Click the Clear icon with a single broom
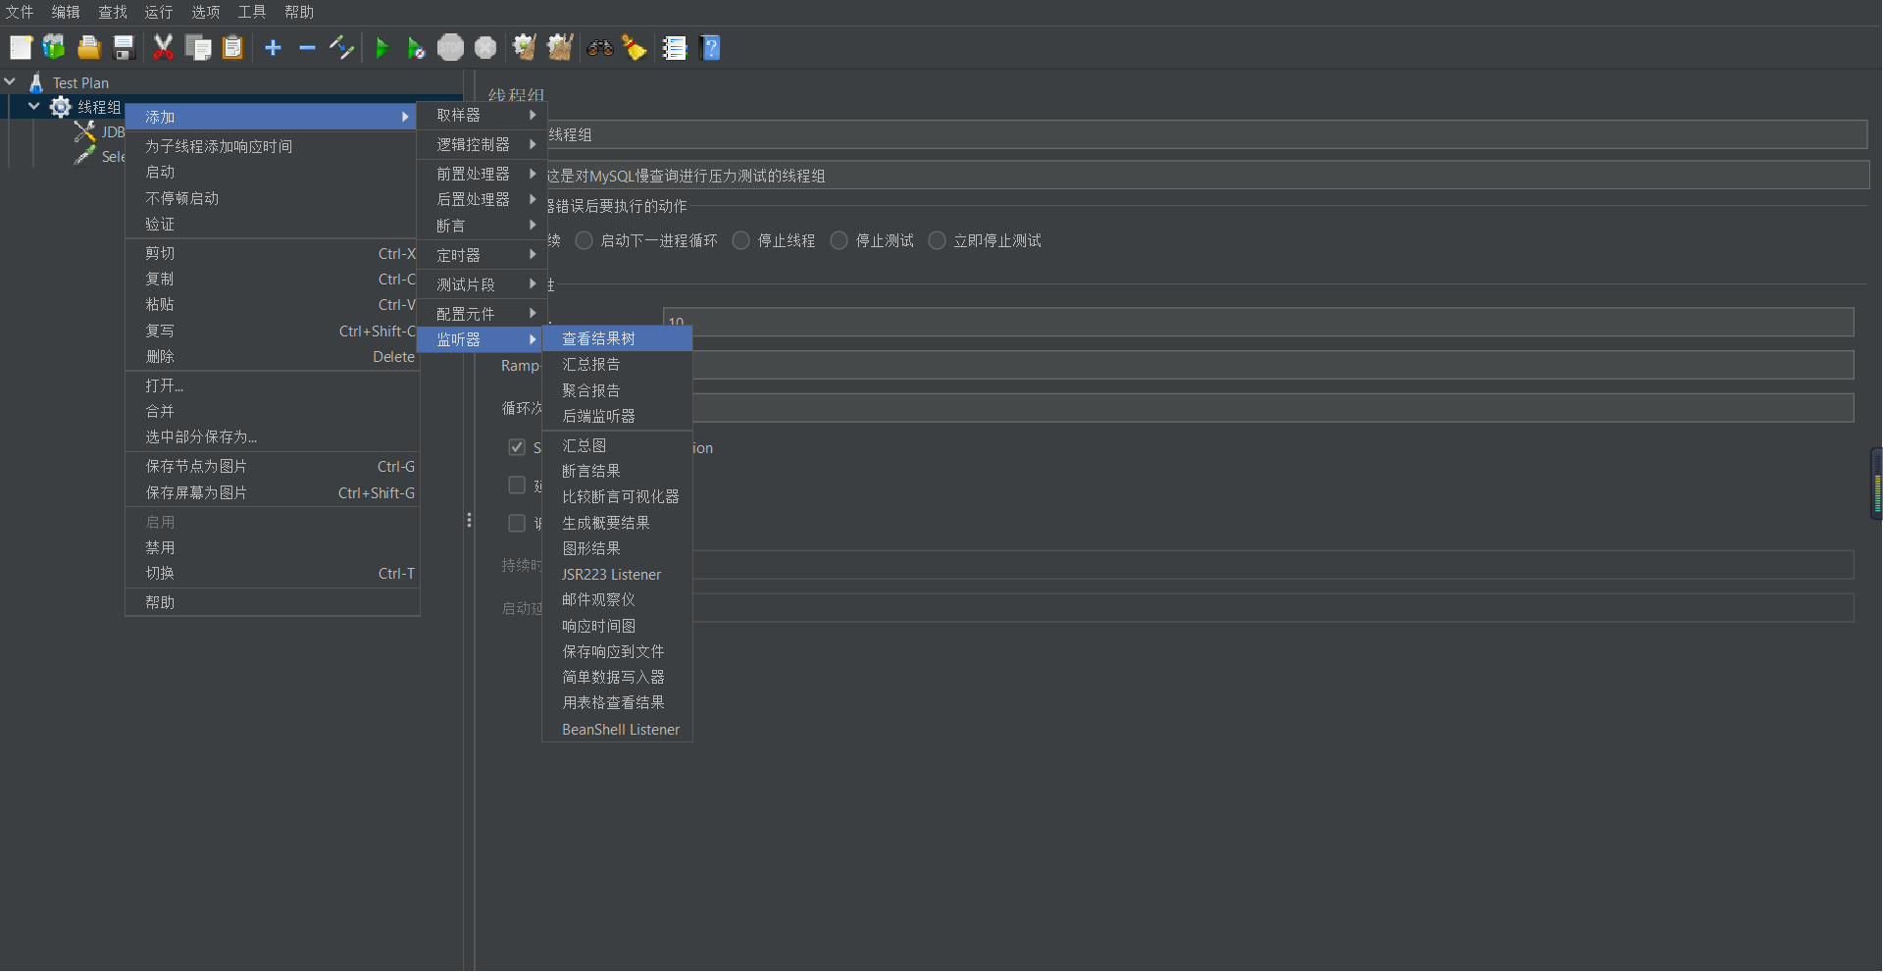The height and width of the screenshot is (972, 1883). [525, 47]
